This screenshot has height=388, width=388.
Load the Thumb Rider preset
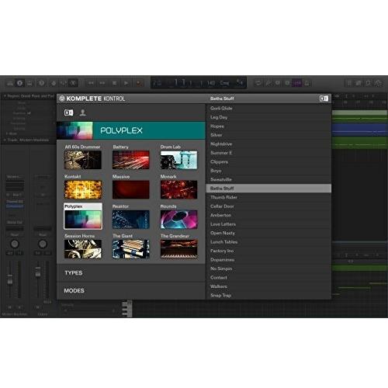click(x=268, y=197)
